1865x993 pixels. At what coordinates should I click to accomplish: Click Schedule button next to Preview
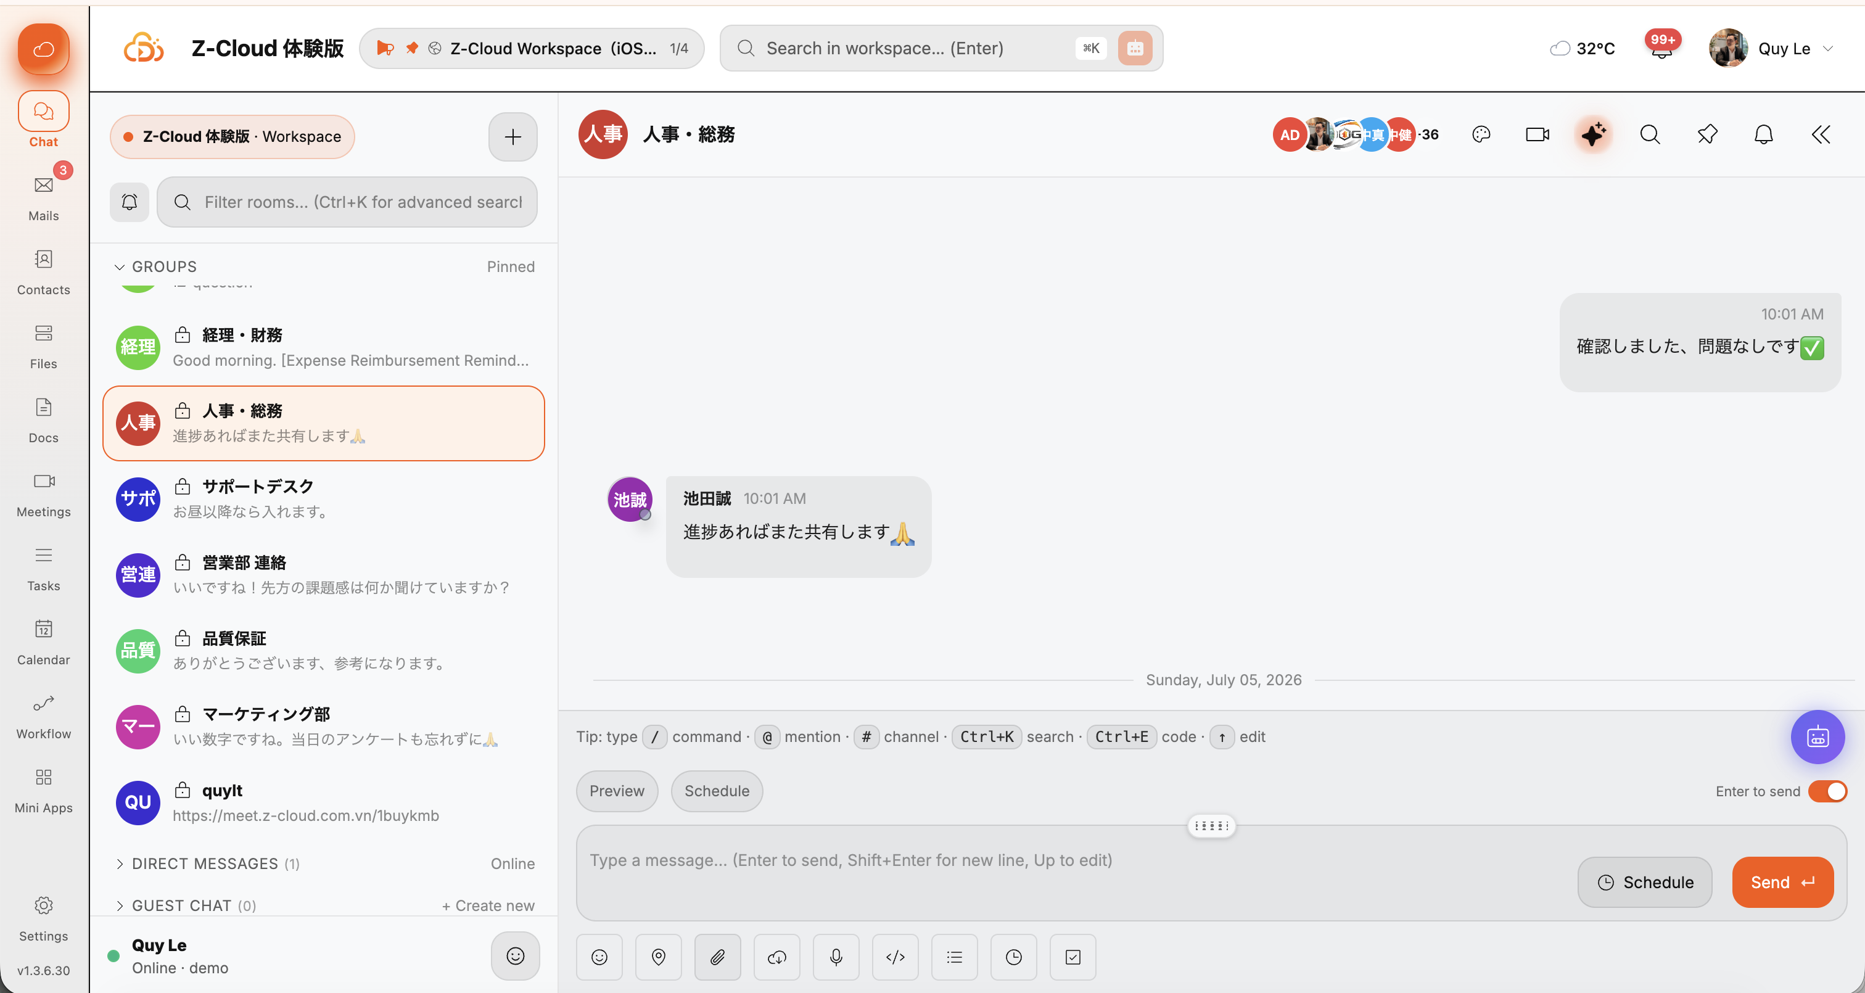717,791
